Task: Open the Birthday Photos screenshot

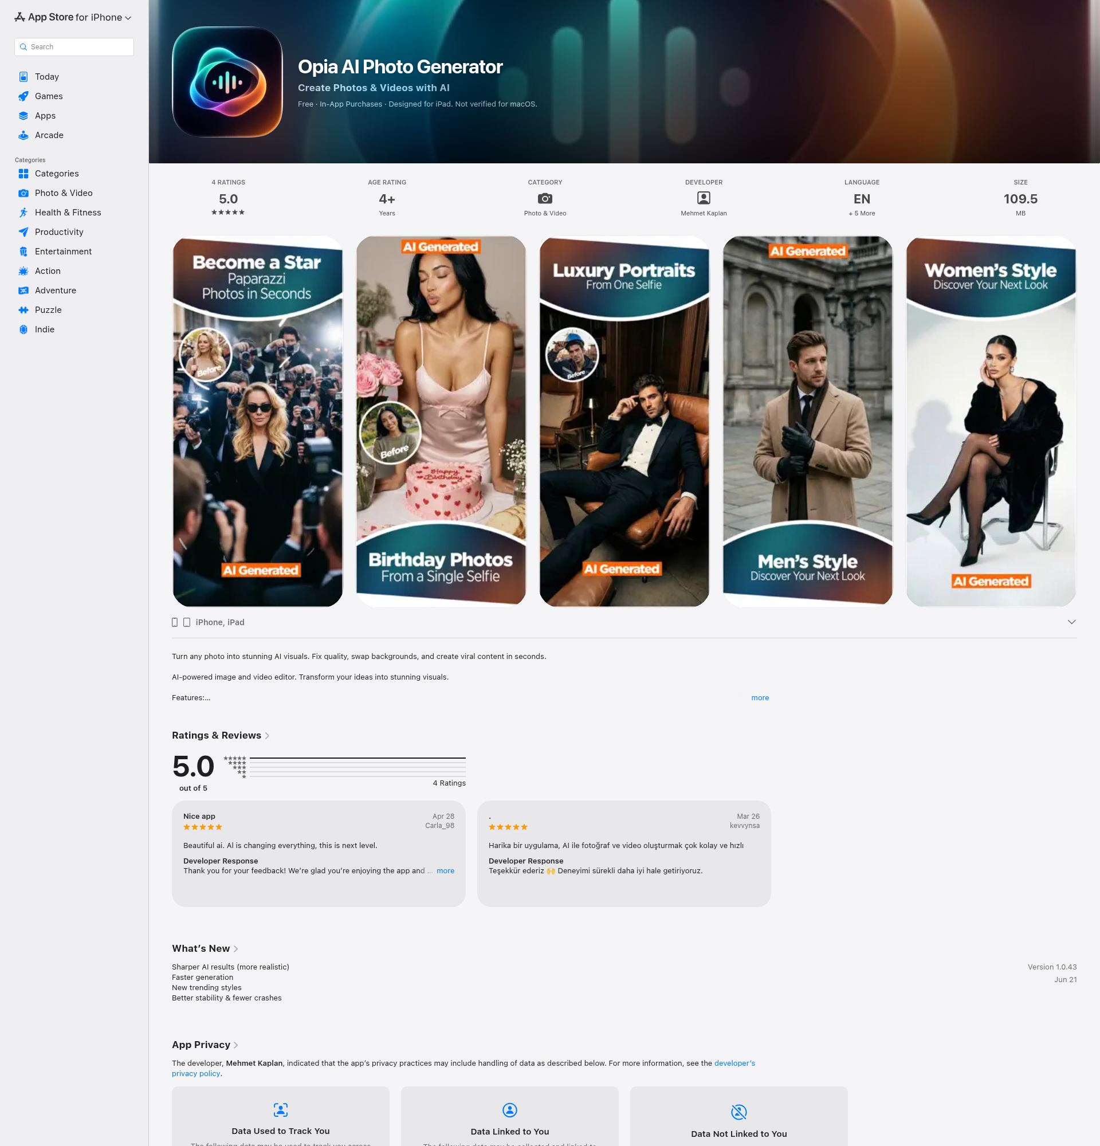Action: coord(441,421)
